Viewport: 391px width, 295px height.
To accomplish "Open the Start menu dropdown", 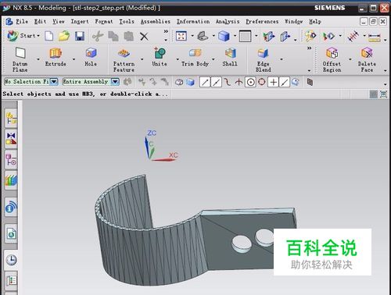I will [x=23, y=35].
